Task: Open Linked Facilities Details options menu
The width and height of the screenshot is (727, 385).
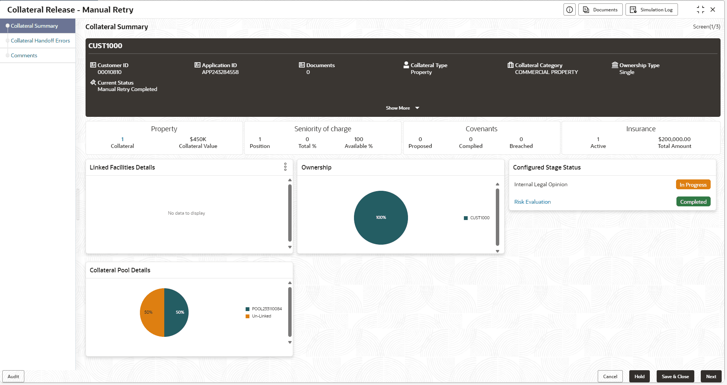Action: [285, 167]
